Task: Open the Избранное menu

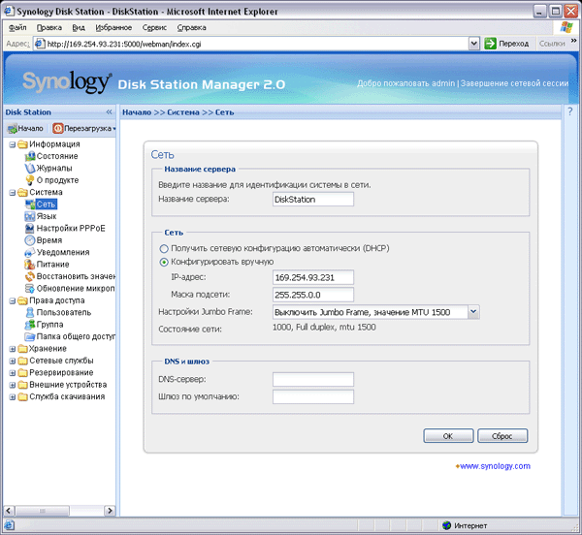Action: pos(113,28)
